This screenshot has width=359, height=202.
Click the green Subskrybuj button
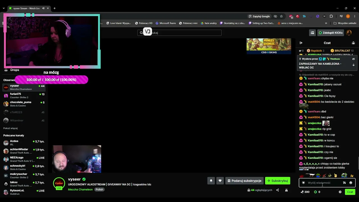tap(278, 181)
